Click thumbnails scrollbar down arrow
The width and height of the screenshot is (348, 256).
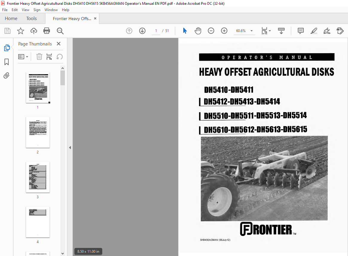[62, 253]
